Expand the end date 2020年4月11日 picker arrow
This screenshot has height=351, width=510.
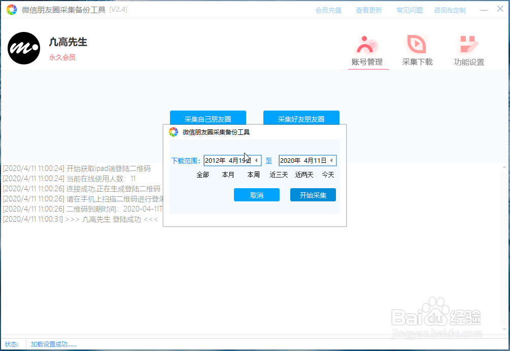pos(331,160)
